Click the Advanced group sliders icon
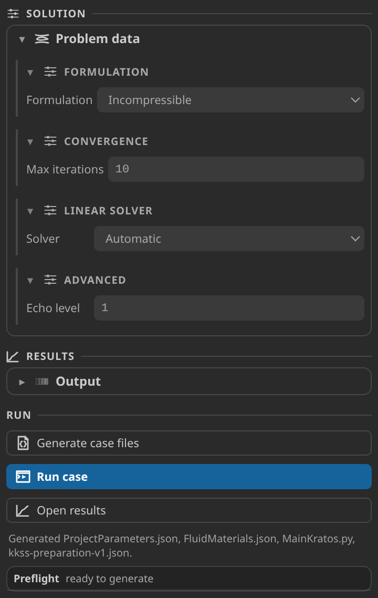Viewport: 378px width, 598px height. [50, 280]
